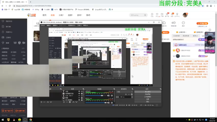Remove selected source with minus icon in Sources
The width and height of the screenshot is (217, 122).
(67, 102)
